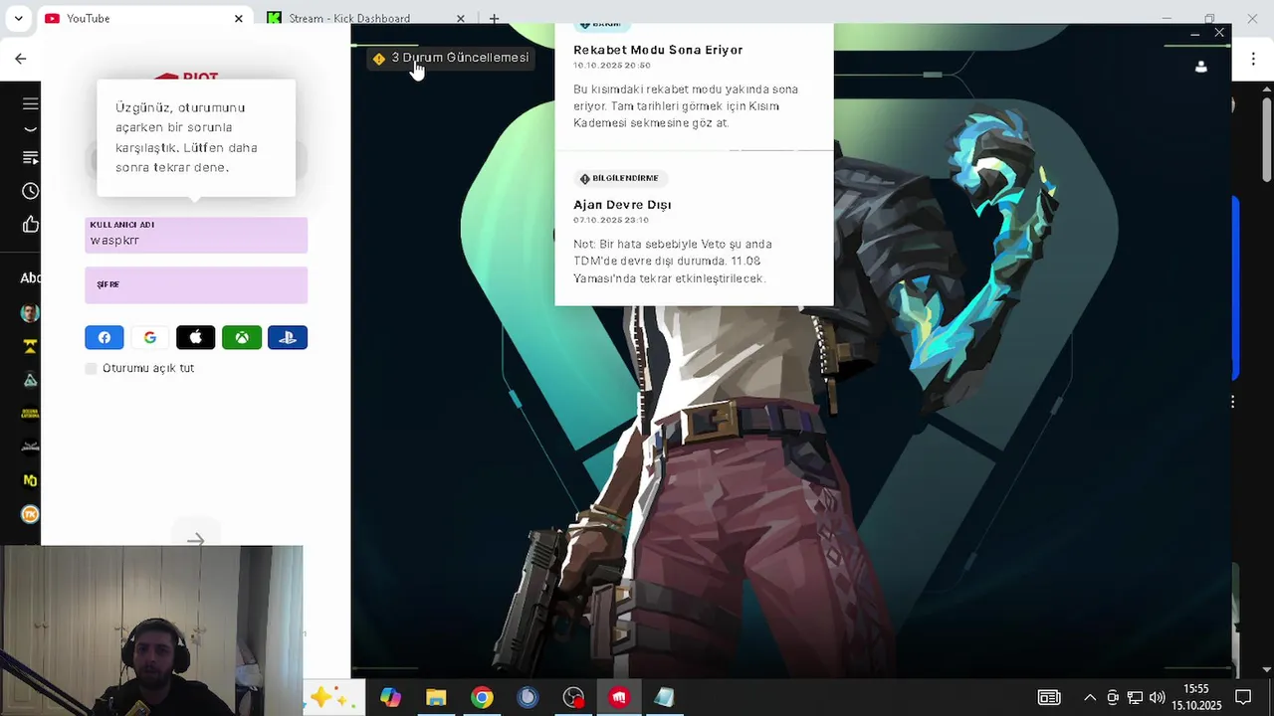Toggle the Oturumu açık tut checkbox
The height and width of the screenshot is (716, 1274).
[92, 369]
